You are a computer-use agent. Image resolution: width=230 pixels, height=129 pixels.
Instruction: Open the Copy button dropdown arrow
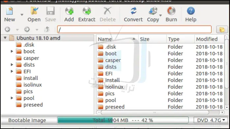coord(160,15)
